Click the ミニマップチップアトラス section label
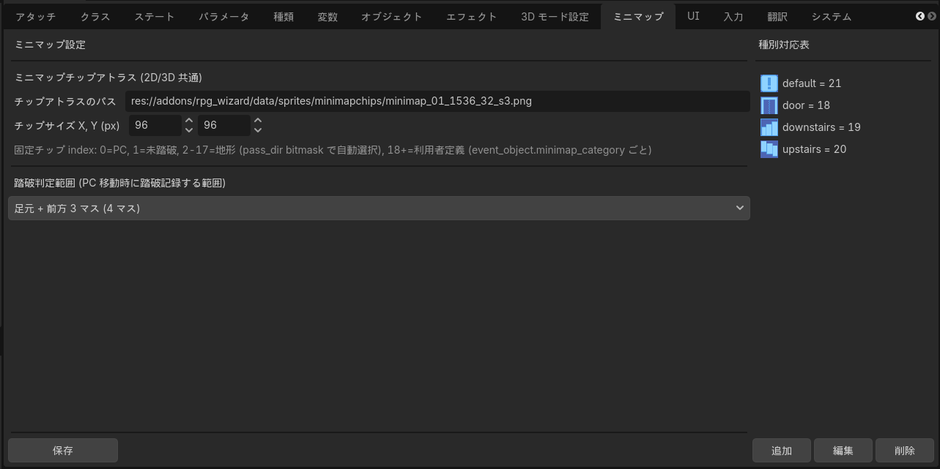This screenshot has width=940, height=469. pyautogui.click(x=108, y=77)
